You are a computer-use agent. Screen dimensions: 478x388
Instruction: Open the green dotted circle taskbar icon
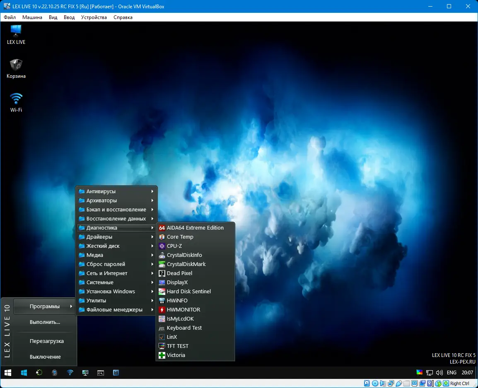click(39, 372)
